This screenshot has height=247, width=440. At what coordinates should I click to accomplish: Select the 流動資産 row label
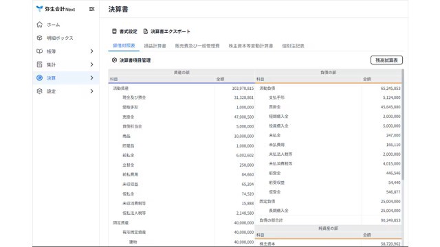pyautogui.click(x=121, y=89)
